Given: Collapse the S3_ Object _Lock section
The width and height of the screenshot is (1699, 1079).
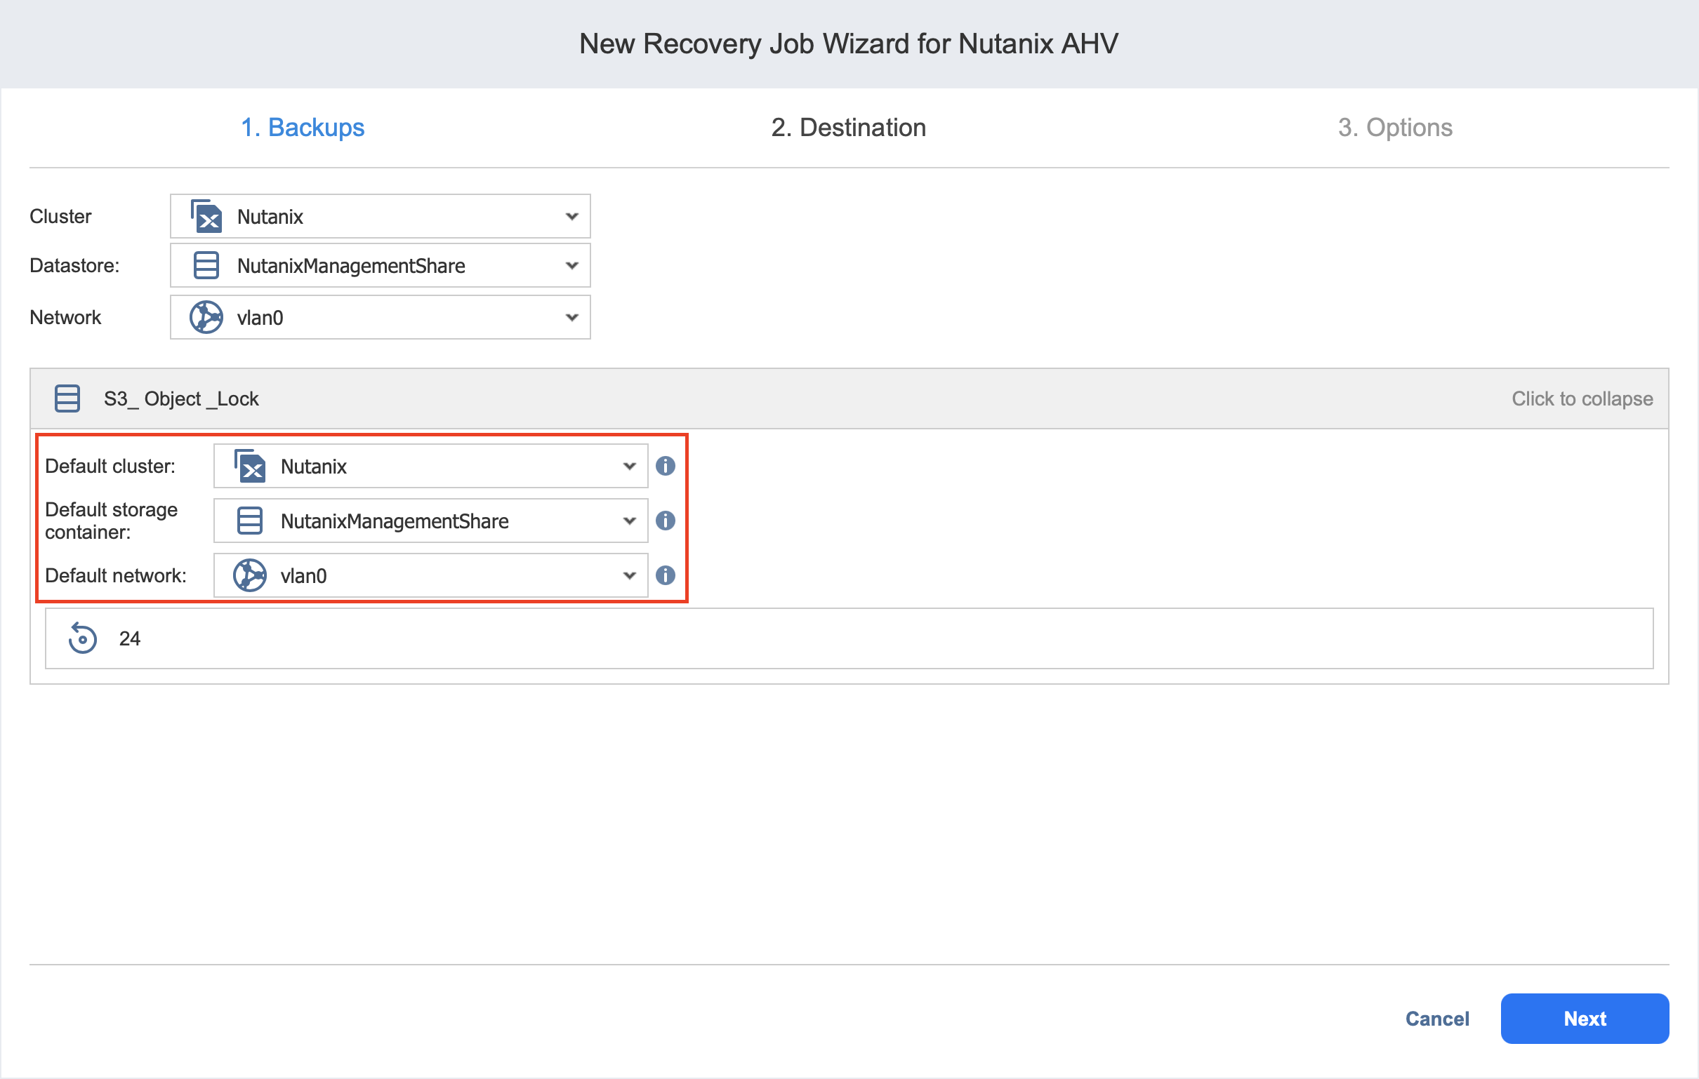Looking at the screenshot, I should coord(1582,398).
